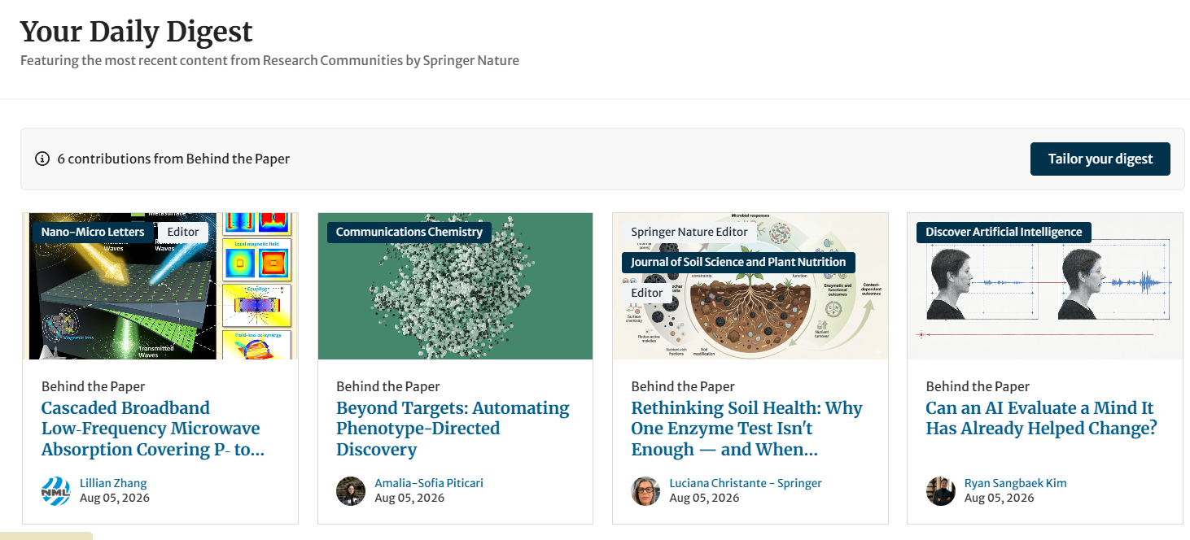Click the white particle cluster thumbnail

coord(455,286)
